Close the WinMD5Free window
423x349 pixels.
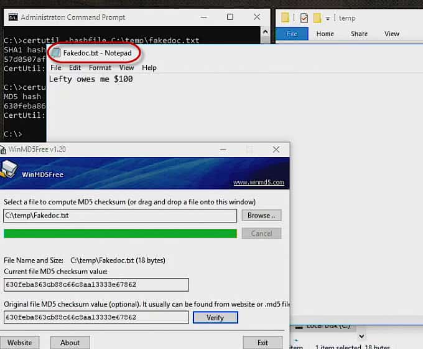(276, 150)
